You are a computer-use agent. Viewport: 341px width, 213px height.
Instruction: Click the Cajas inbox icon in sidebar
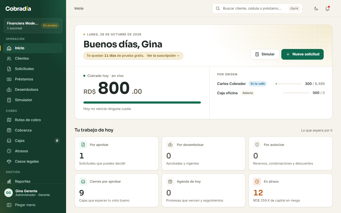(x=9, y=141)
